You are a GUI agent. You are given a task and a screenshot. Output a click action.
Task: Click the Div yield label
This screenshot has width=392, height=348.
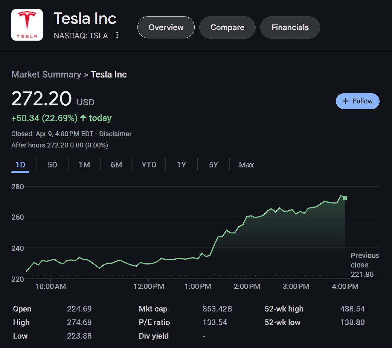pos(154,336)
